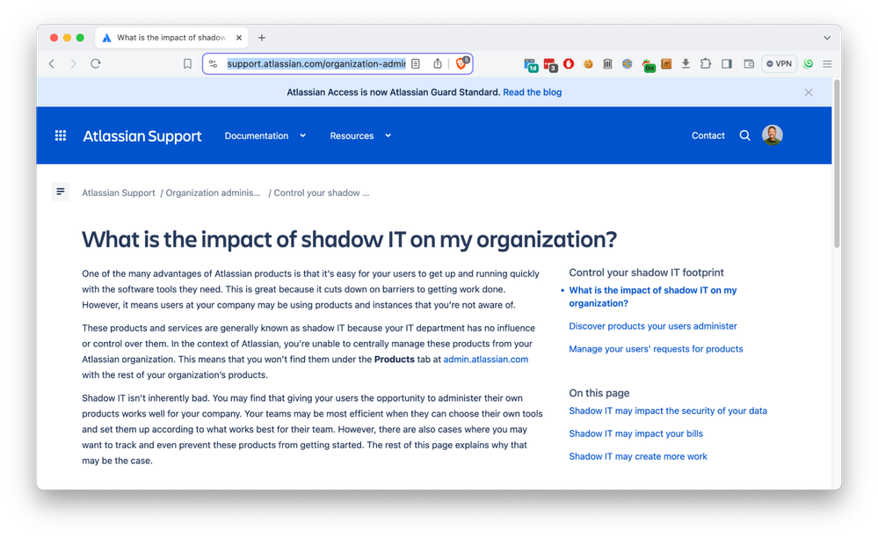Dismiss the Atlassian Guard banner

point(809,92)
